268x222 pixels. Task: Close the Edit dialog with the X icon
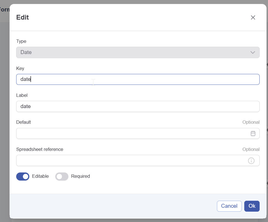coord(253,17)
